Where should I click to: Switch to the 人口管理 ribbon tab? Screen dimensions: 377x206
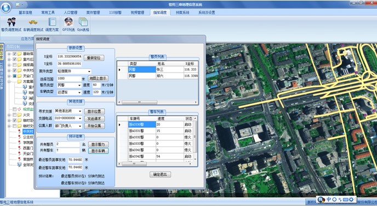[x=71, y=13]
